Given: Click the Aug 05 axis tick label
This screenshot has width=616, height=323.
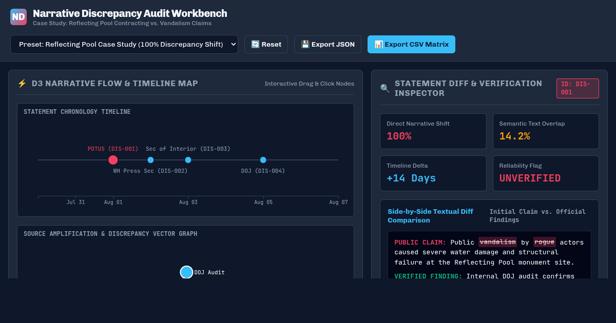Looking at the screenshot, I should coord(263,203).
